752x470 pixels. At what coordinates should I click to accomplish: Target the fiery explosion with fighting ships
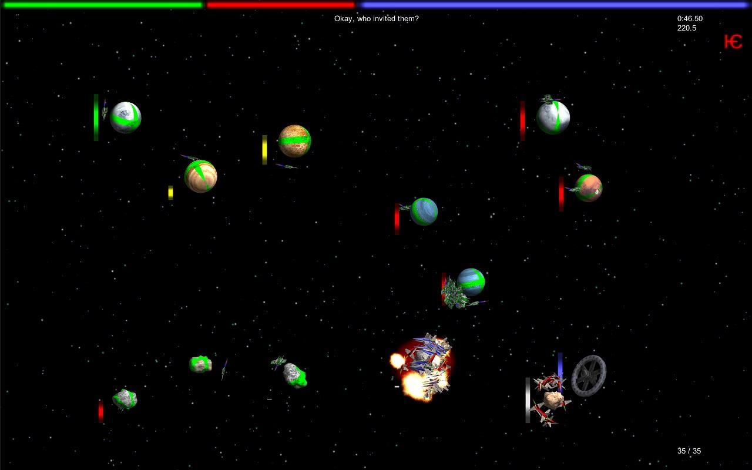[x=423, y=367]
